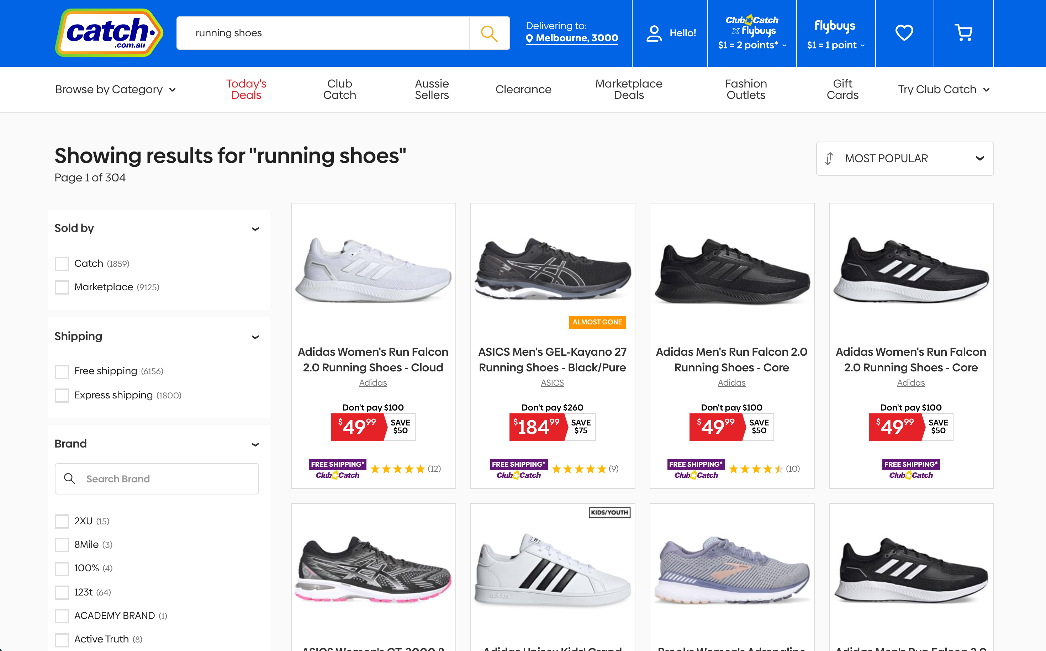Click star rating with (12) reviews
Image resolution: width=1046 pixels, height=651 pixels.
pyautogui.click(x=405, y=469)
